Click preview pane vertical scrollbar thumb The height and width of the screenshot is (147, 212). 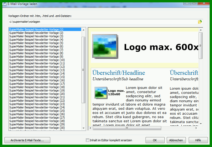[x=201, y=46]
